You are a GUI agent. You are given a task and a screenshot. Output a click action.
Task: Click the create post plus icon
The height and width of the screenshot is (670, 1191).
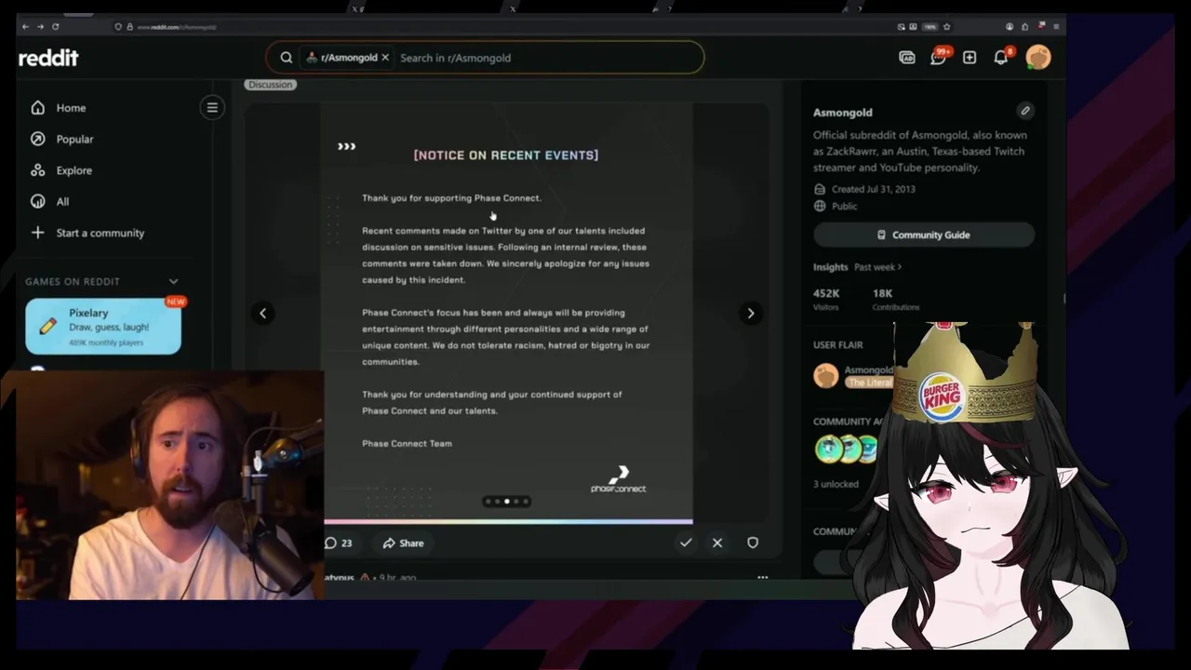pyautogui.click(x=970, y=58)
